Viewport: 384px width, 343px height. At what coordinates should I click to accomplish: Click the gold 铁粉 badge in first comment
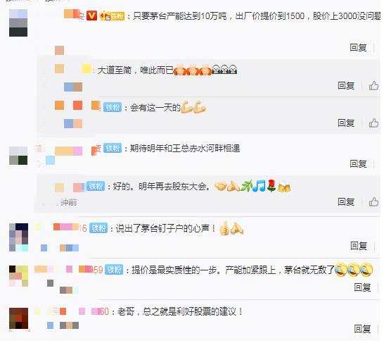pyautogui.click(x=113, y=16)
